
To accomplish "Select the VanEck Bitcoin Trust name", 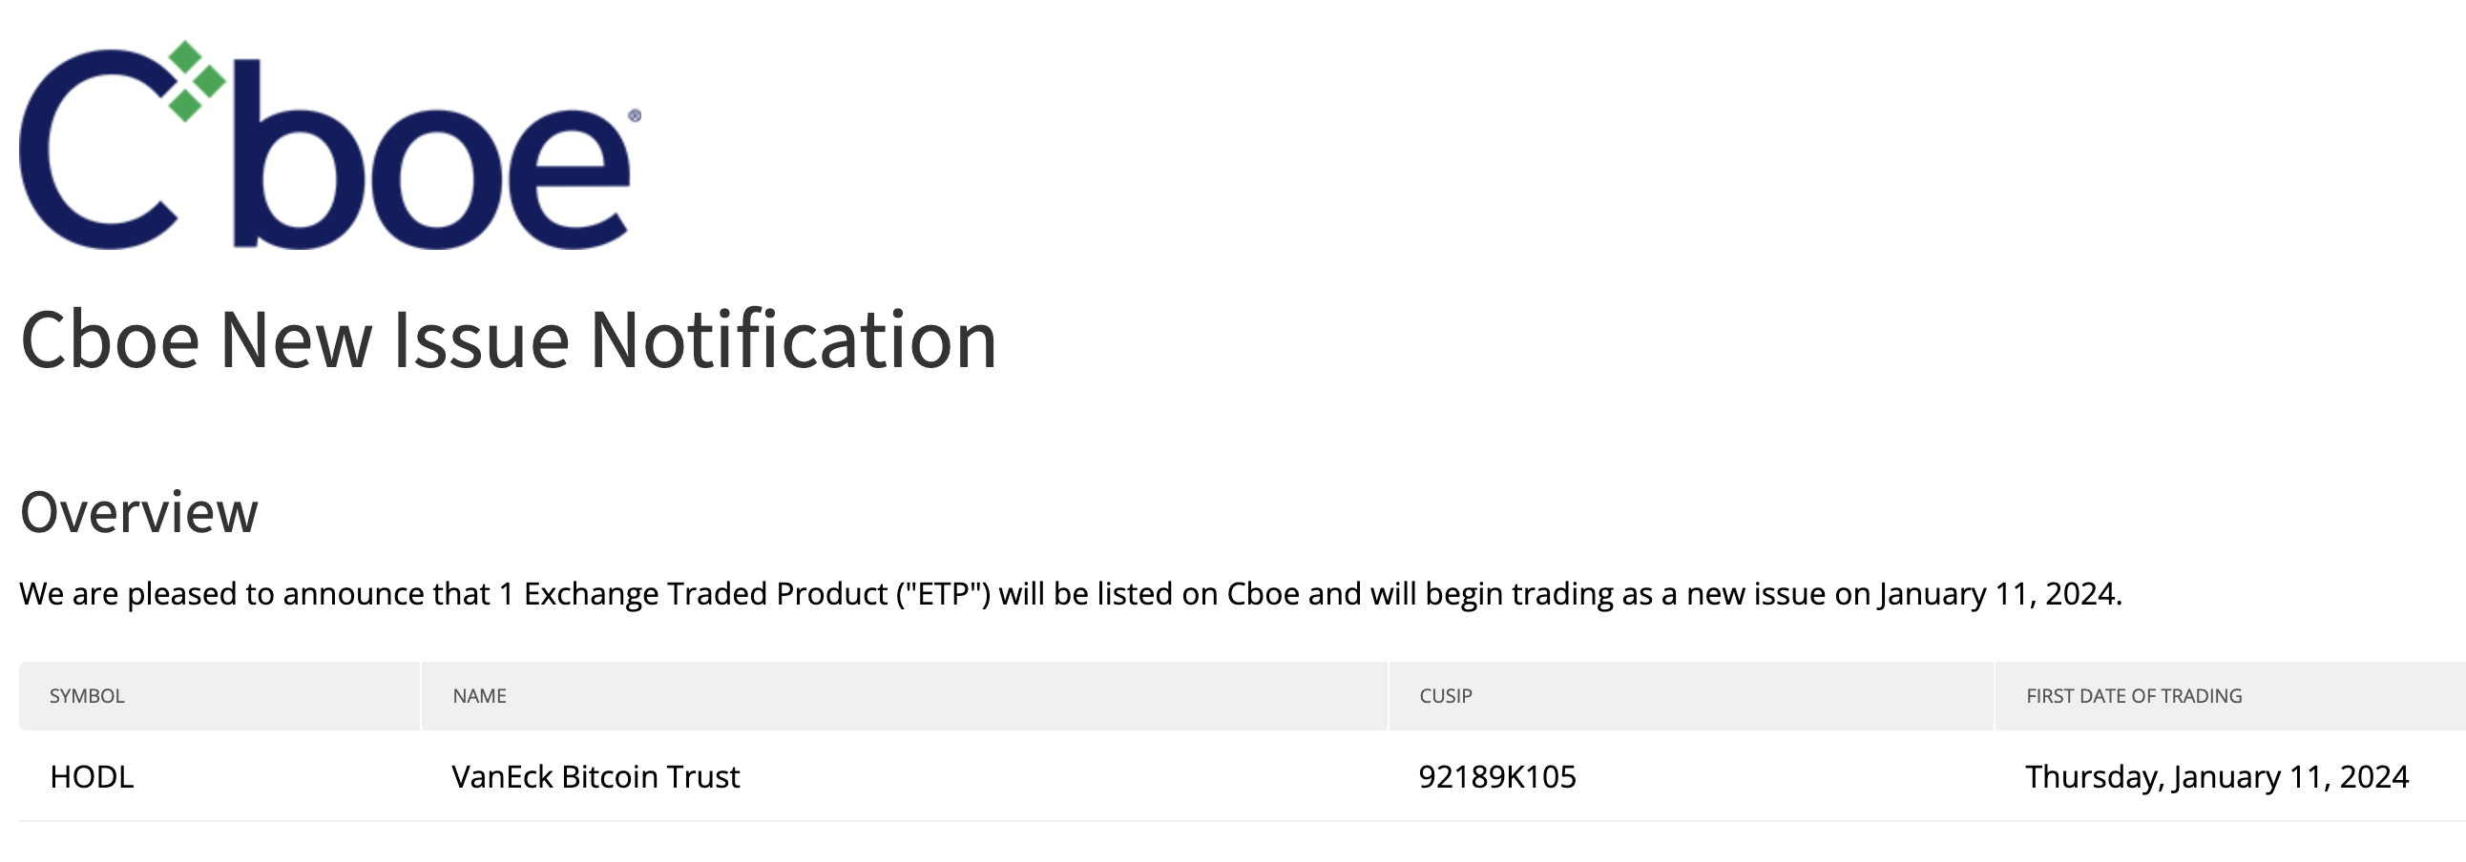I will 596,777.
